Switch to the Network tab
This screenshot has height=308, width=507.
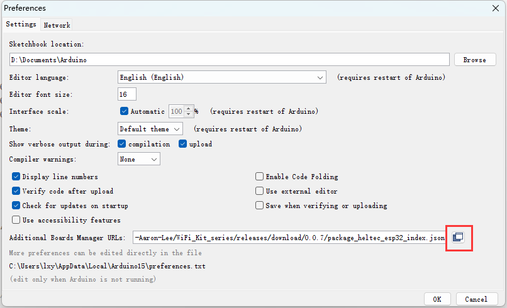coord(57,25)
